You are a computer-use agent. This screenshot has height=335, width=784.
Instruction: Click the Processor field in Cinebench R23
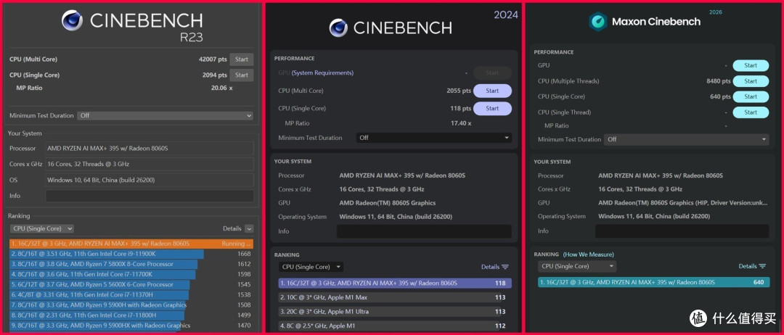150,148
